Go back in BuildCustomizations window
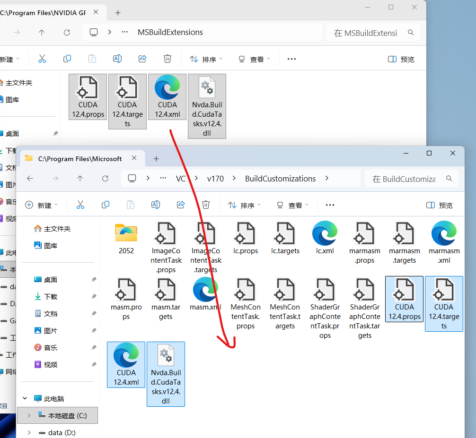The image size is (476, 438). (x=30, y=179)
